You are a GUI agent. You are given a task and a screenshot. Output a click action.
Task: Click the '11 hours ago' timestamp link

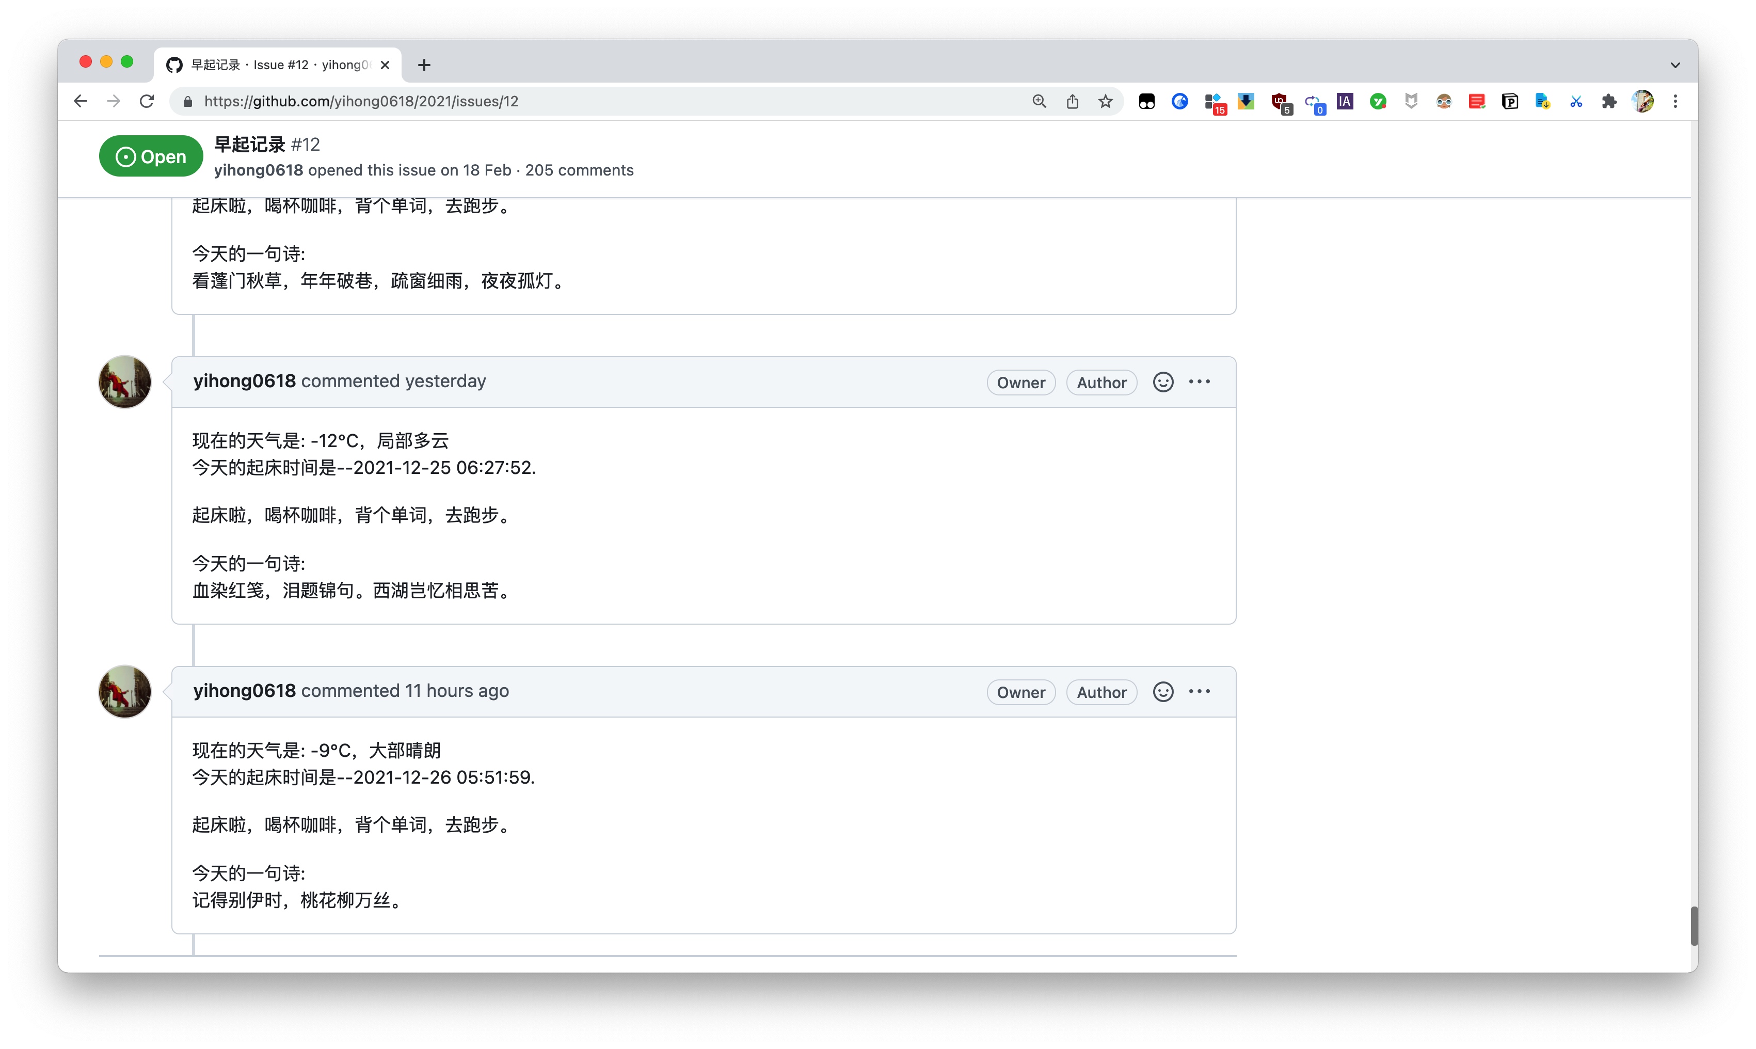(x=456, y=691)
